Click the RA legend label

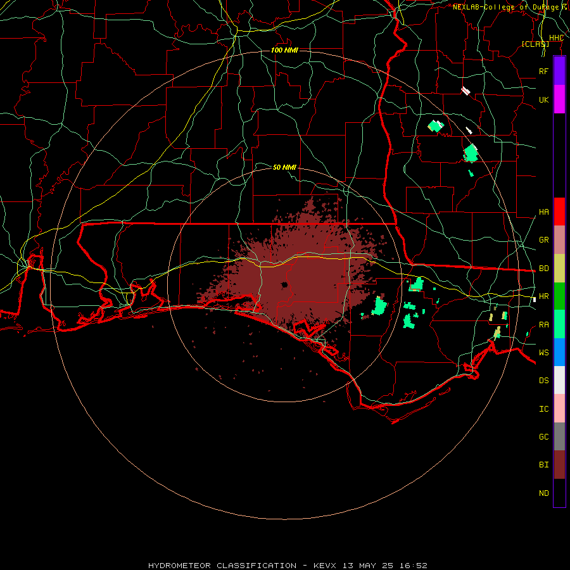coord(543,325)
